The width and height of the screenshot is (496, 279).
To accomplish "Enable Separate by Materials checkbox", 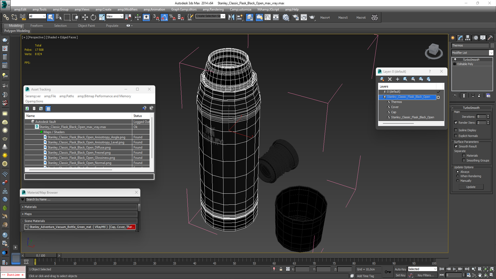I will pos(464,156).
